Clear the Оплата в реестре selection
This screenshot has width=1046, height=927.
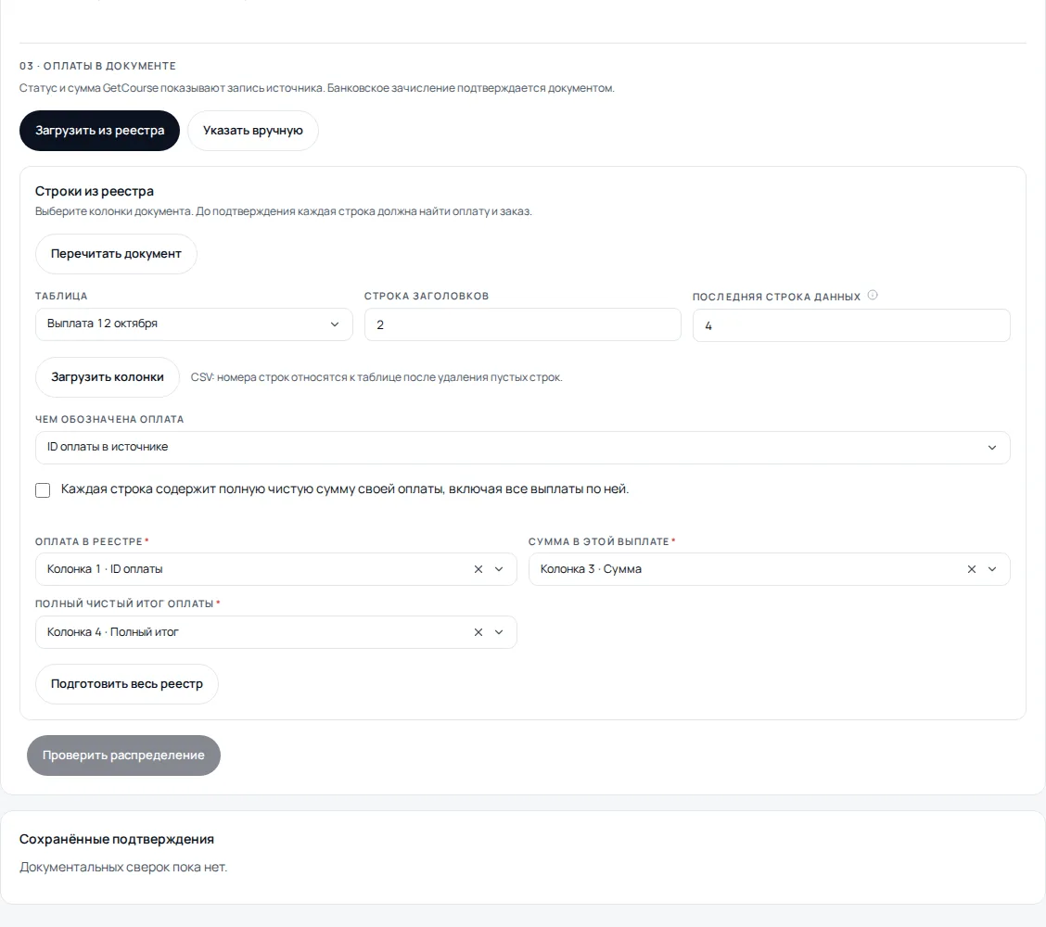click(x=478, y=569)
